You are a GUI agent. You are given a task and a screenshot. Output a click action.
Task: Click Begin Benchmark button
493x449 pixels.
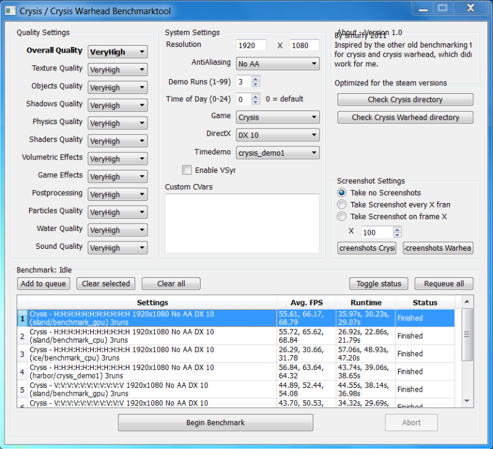click(215, 422)
